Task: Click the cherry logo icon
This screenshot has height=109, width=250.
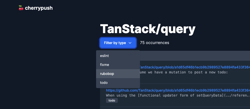Action: [21, 8]
